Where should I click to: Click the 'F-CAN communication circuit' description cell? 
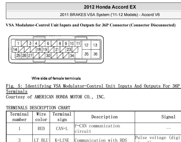click(x=104, y=129)
